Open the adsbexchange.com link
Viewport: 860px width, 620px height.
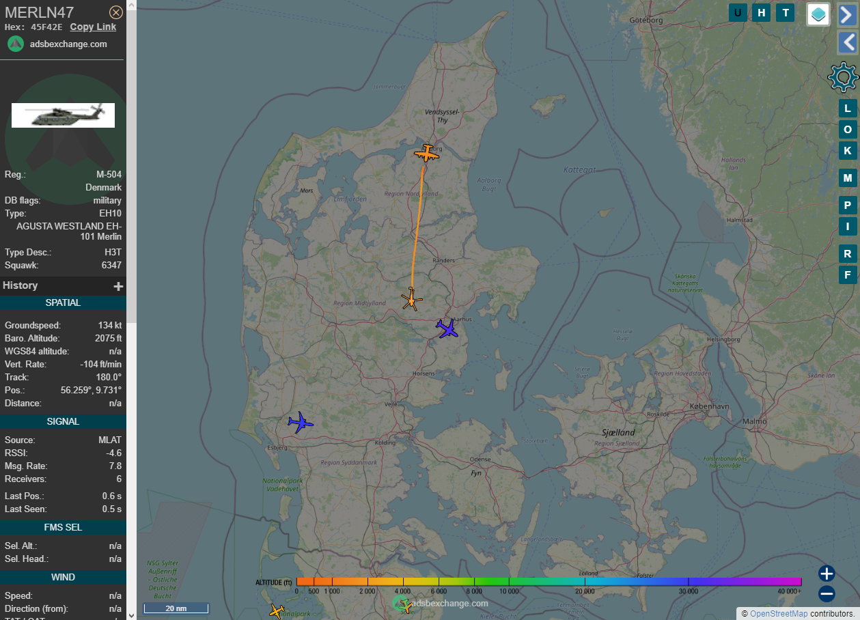68,44
